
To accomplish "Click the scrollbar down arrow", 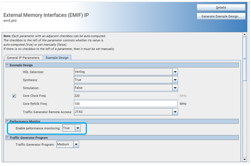I will [244, 159].
